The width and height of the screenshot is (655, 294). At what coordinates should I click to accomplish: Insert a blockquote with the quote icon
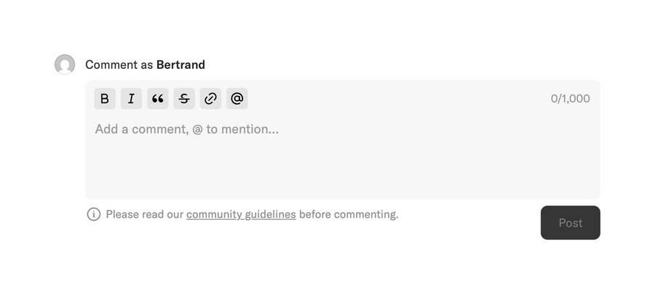(157, 99)
